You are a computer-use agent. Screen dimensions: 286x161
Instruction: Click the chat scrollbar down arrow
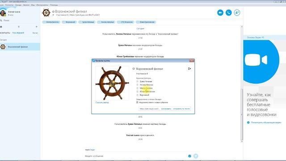(x=242, y=141)
